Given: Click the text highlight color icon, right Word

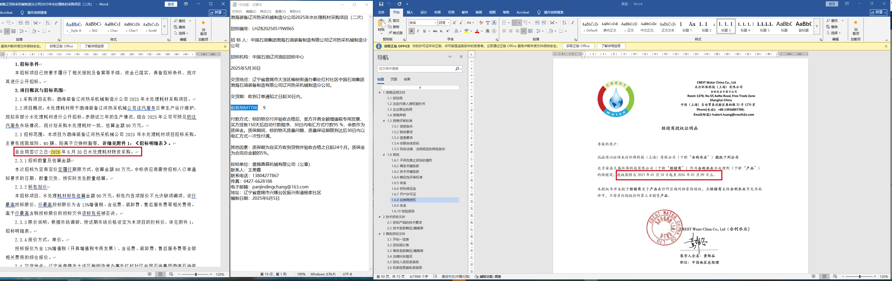Looking at the screenshot, I should point(466,31).
